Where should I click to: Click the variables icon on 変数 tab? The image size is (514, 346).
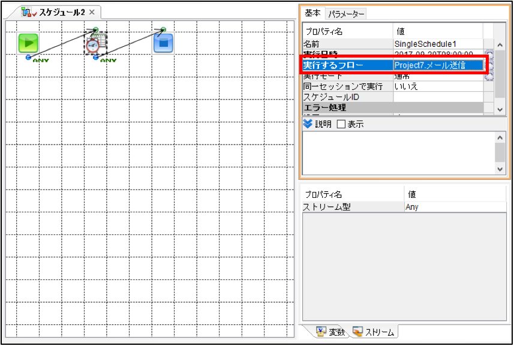point(321,332)
